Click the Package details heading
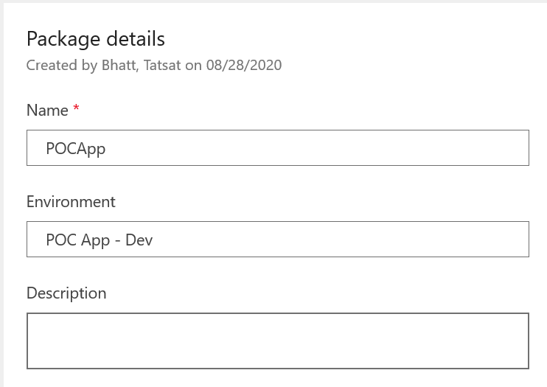Image resolution: width=547 pixels, height=387 pixels. click(x=96, y=39)
